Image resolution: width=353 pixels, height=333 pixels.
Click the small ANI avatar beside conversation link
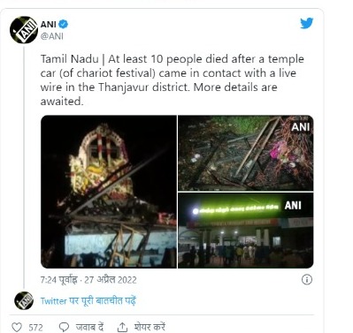[x=24, y=300]
